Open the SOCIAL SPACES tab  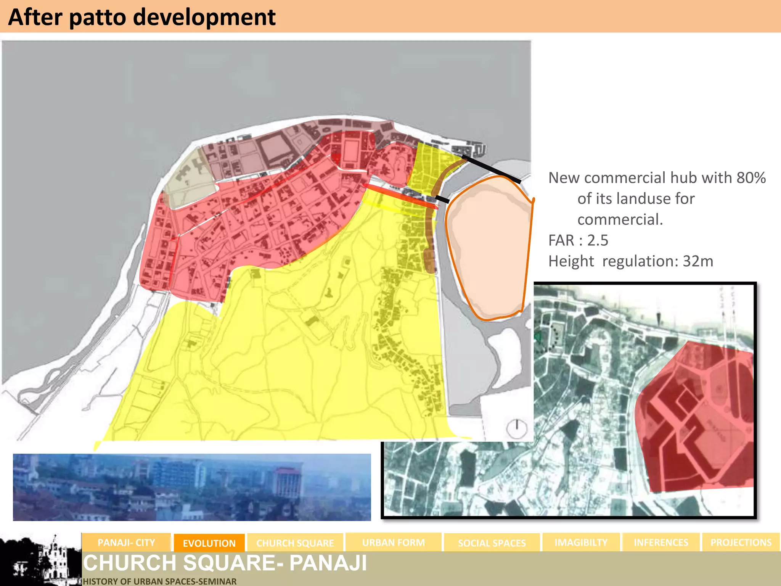[492, 543]
